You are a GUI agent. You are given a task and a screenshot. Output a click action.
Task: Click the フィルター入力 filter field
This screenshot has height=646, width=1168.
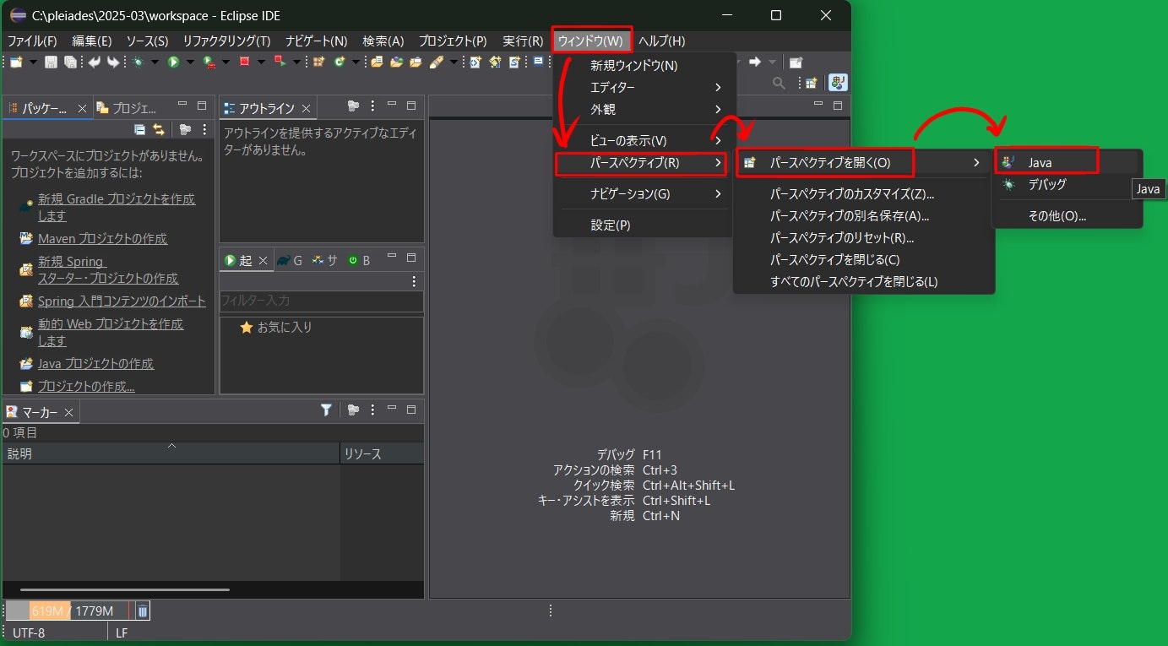[321, 301]
